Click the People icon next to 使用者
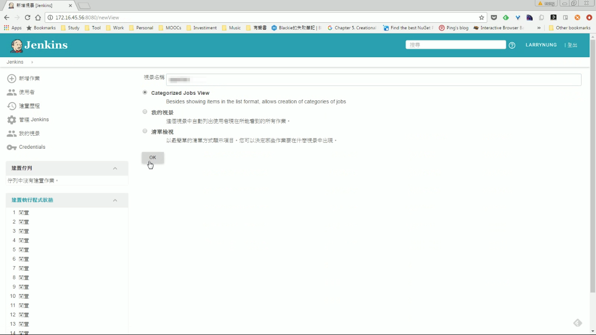 click(x=12, y=92)
